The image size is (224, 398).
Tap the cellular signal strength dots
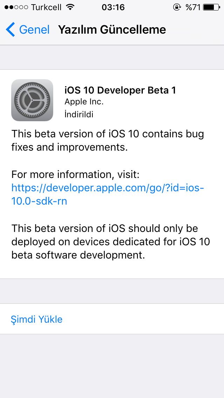(x=16, y=7)
